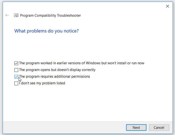Viewport: 175px width, 135px height.
Task: Uncheck the earlier versions of Windows checkbox
Action: 16,63
